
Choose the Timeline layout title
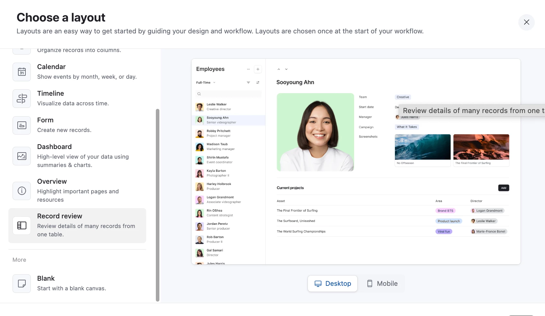tap(50, 93)
